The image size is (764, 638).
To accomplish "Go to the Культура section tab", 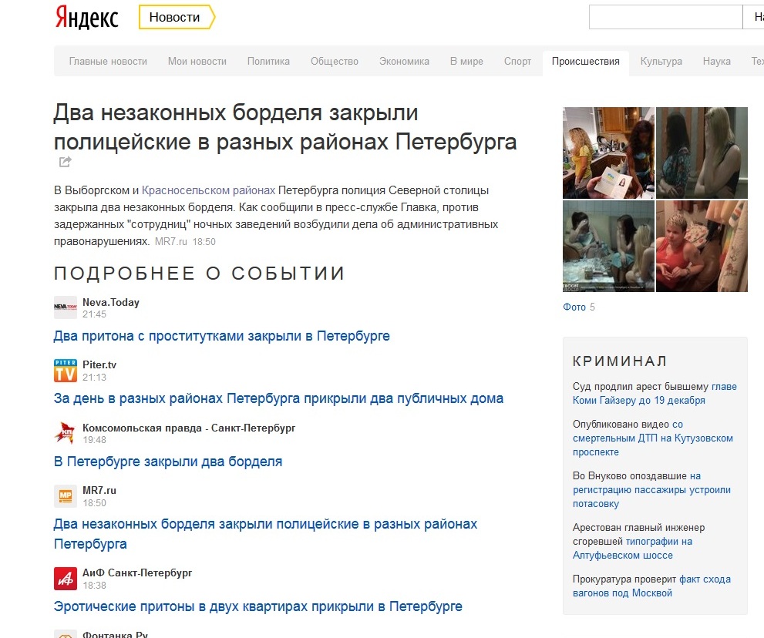I will [661, 62].
